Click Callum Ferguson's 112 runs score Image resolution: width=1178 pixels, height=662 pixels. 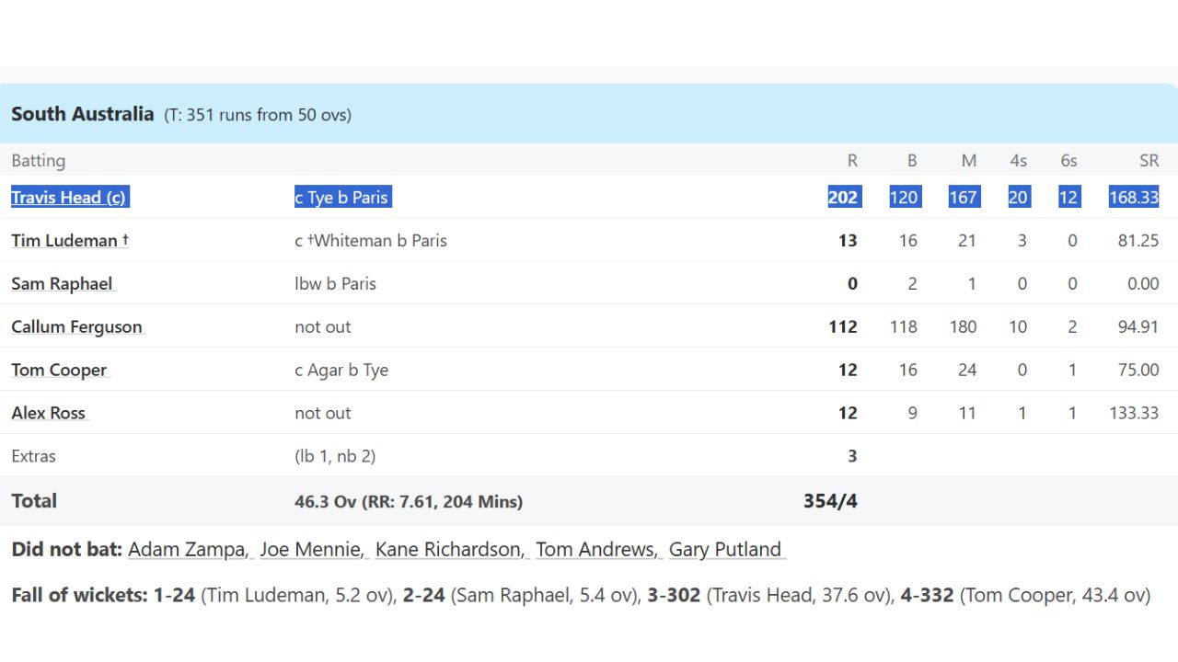point(843,327)
